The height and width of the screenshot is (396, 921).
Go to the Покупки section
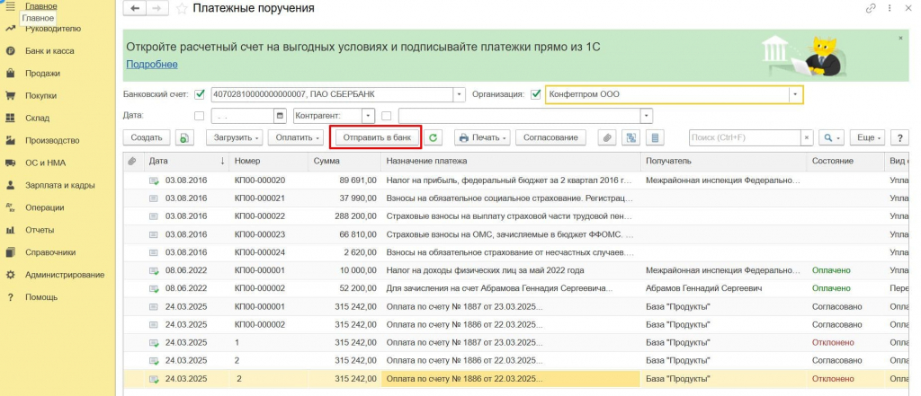point(40,95)
